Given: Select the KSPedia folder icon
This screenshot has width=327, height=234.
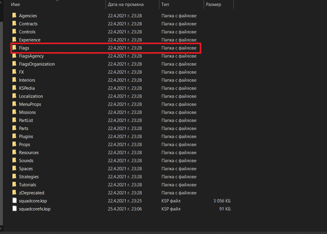Looking at the screenshot, I should point(14,88).
